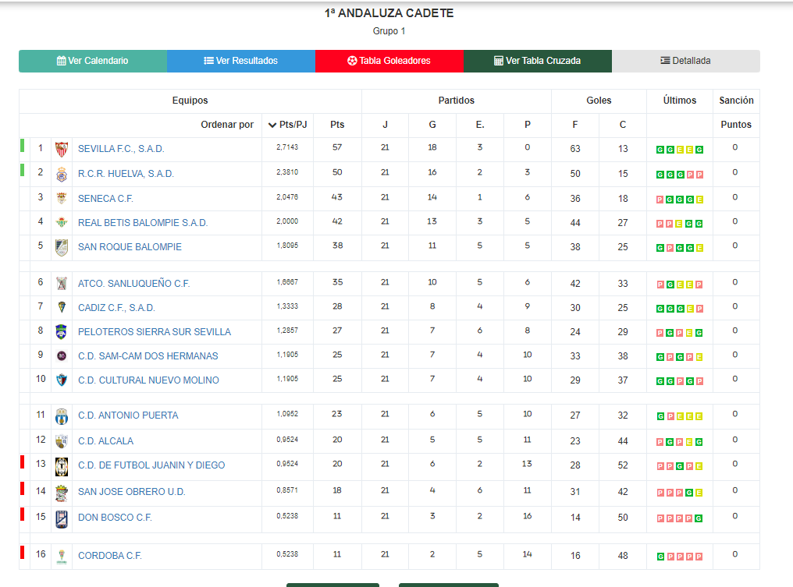Open SAN ROQUE BALOMPIE link
This screenshot has height=587, width=793.
pos(130,247)
